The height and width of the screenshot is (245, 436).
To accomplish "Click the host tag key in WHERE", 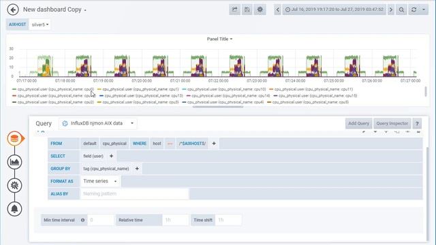I will tap(157, 144).
